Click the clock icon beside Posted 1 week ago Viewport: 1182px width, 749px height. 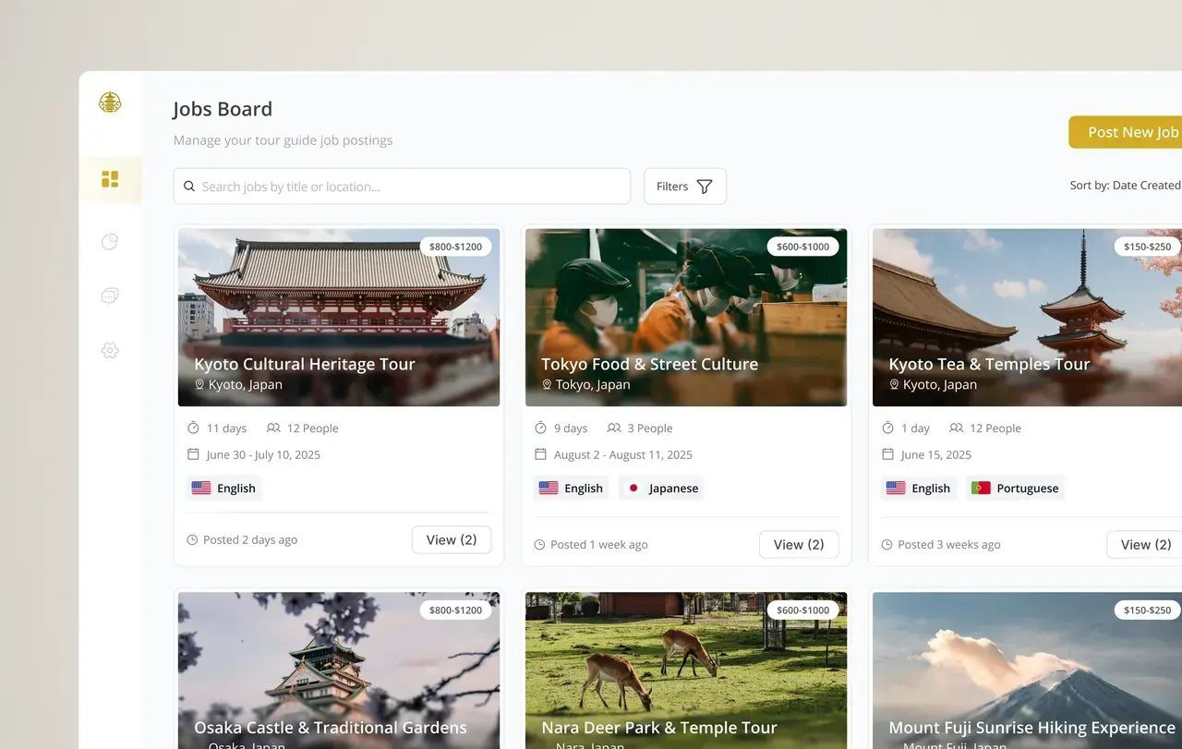[x=539, y=545]
